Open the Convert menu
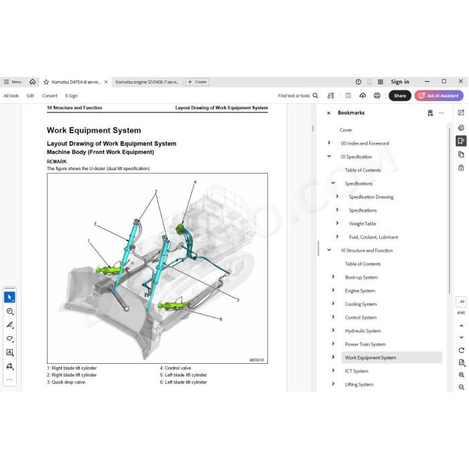Screen dimensions: 469x469 click(x=50, y=96)
